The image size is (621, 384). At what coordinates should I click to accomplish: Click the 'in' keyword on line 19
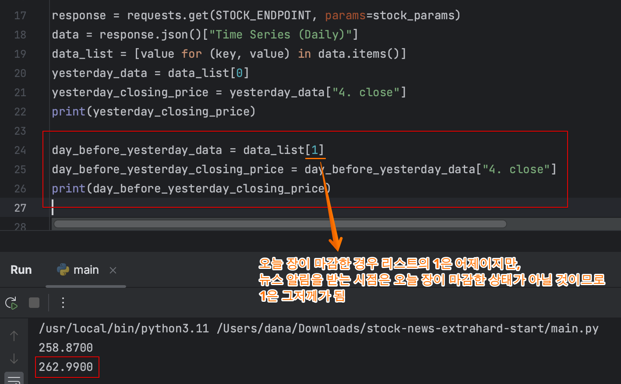coord(304,54)
